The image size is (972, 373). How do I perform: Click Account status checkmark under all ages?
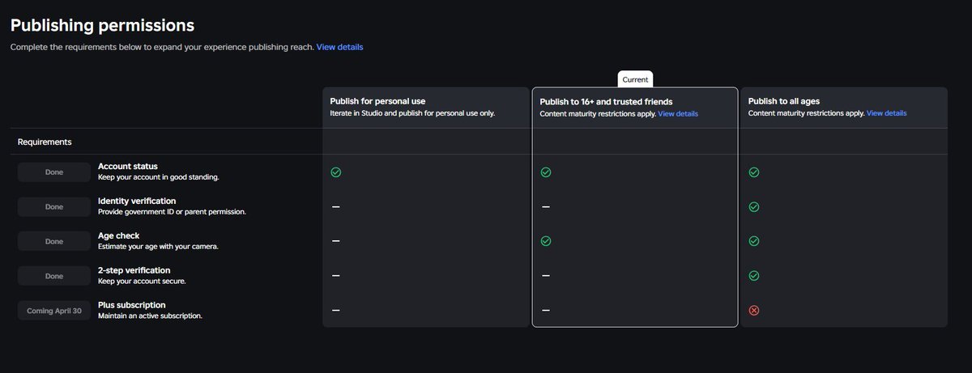pos(754,172)
